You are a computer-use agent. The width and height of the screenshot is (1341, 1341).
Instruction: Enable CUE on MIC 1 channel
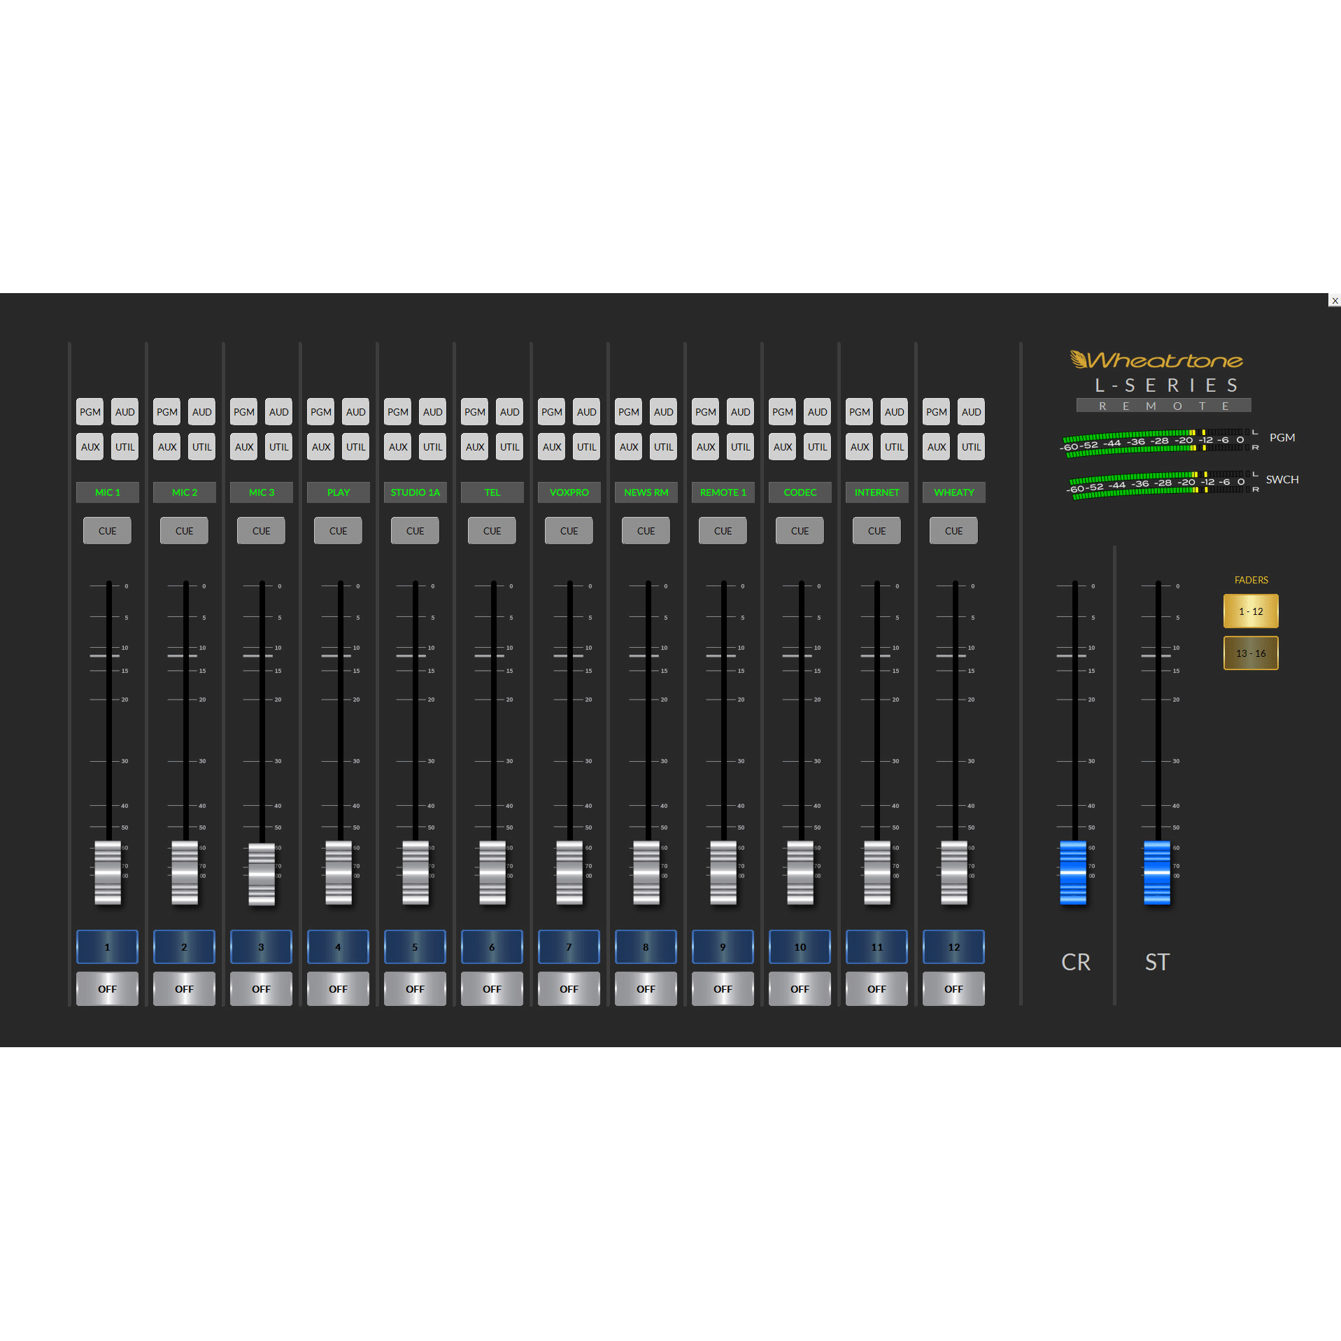[107, 531]
